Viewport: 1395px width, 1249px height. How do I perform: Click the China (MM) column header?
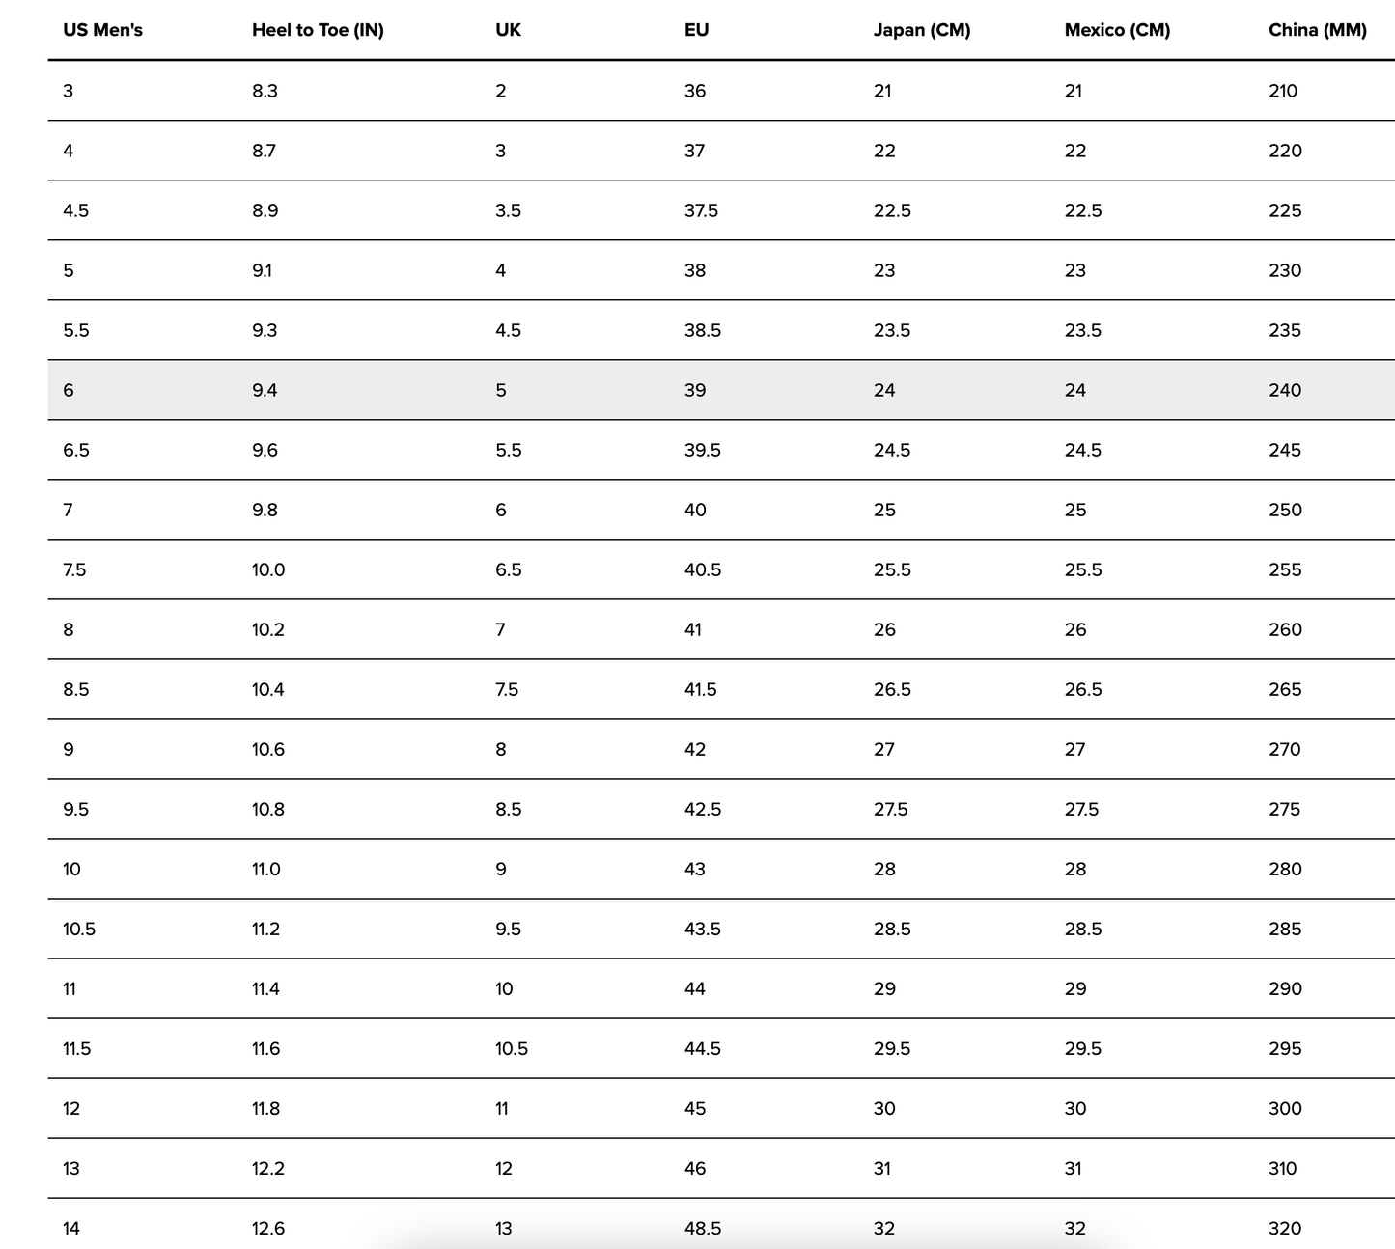click(1318, 30)
